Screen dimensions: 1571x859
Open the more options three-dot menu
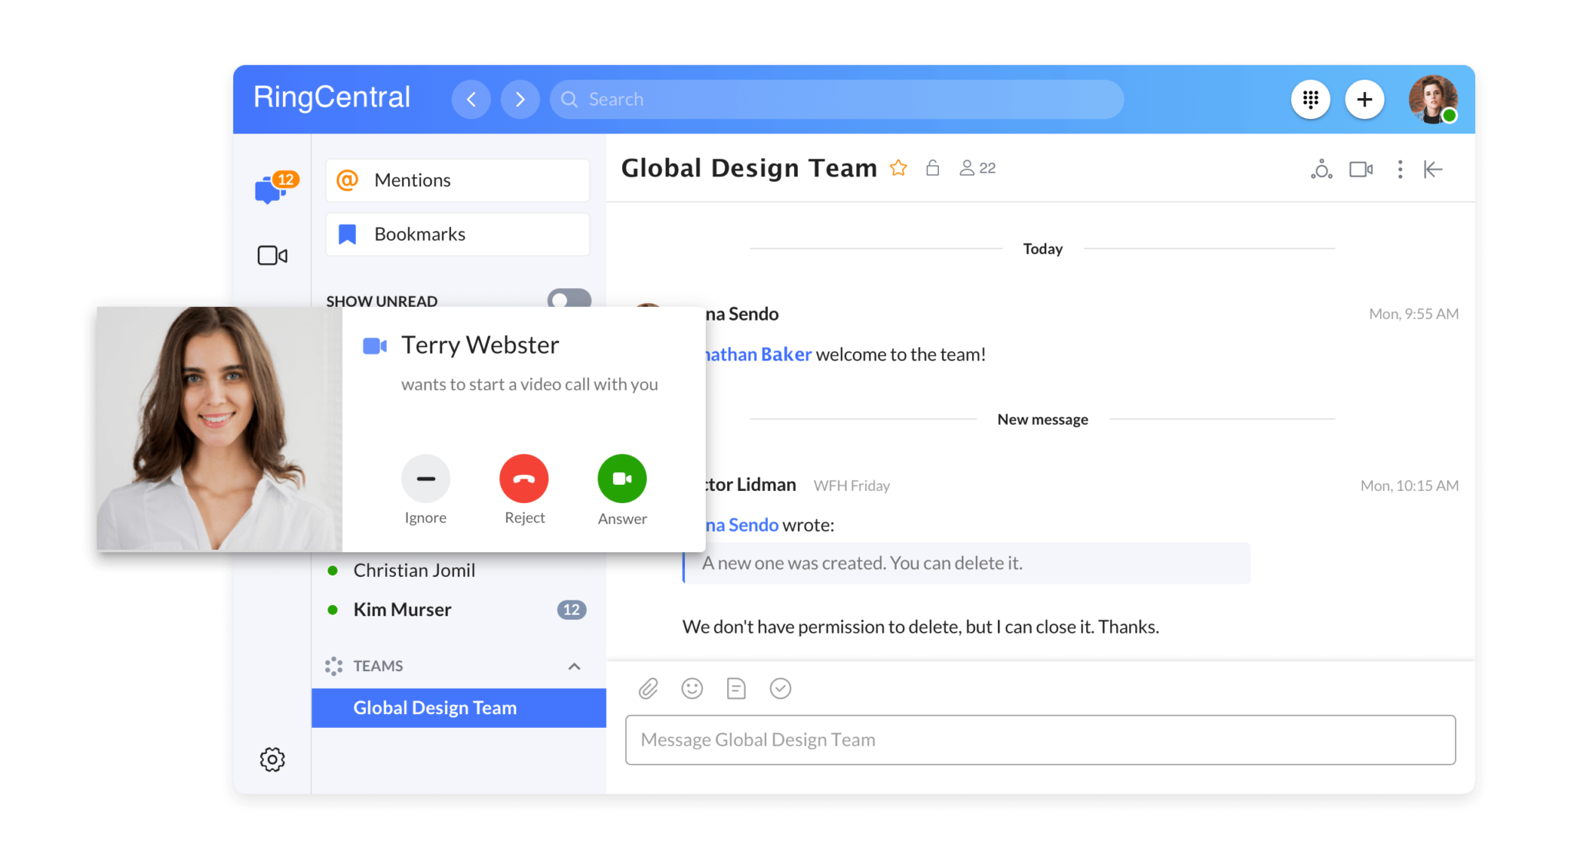coord(1400,169)
